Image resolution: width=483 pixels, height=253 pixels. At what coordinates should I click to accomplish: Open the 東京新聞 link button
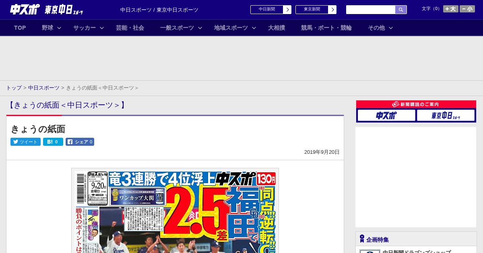pos(316,10)
